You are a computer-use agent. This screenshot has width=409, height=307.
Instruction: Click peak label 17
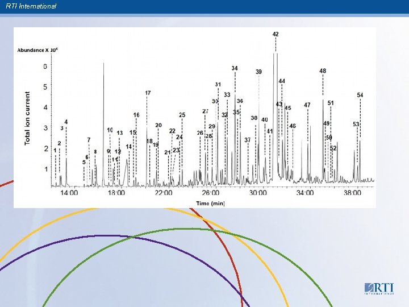148,93
